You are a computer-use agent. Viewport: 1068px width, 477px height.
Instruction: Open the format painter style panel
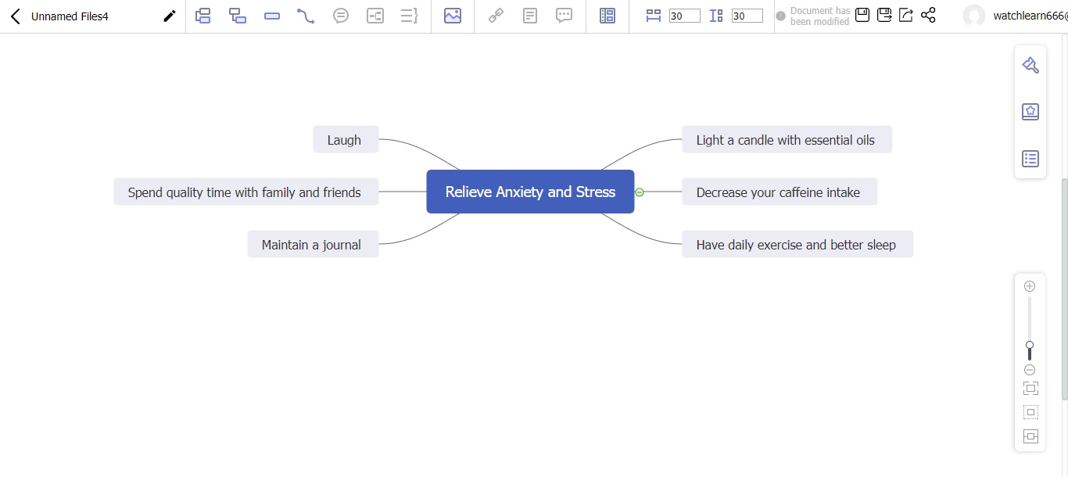tap(1030, 66)
